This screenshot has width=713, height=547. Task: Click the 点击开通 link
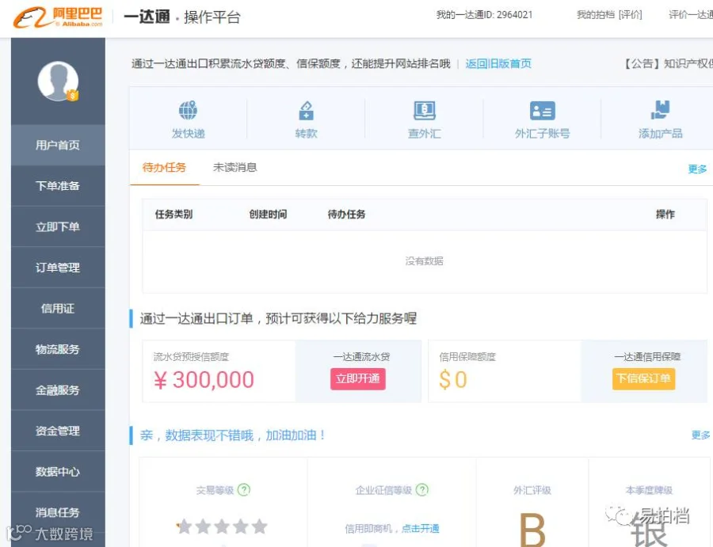[421, 528]
